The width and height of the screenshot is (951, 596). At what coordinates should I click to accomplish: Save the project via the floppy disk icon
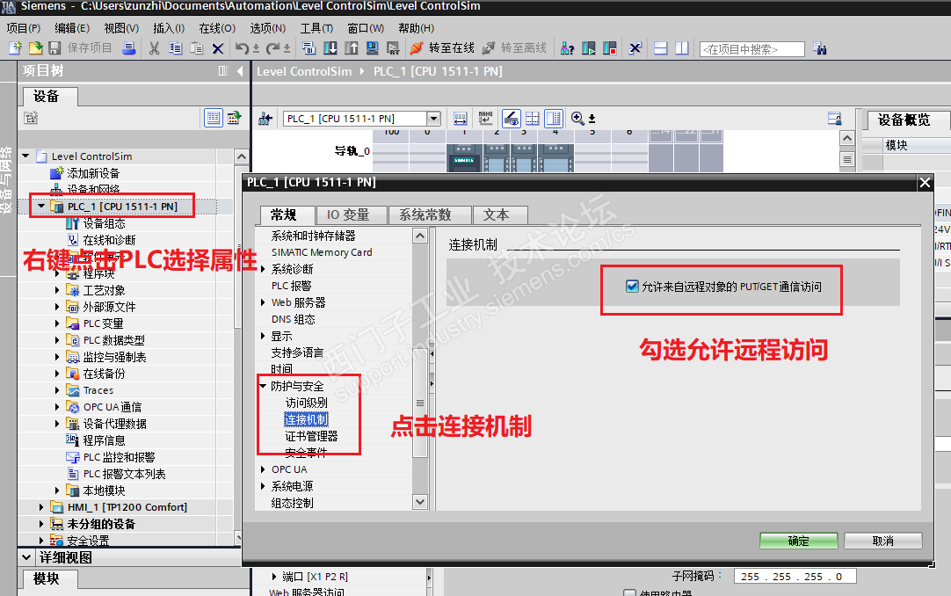pyautogui.click(x=54, y=47)
